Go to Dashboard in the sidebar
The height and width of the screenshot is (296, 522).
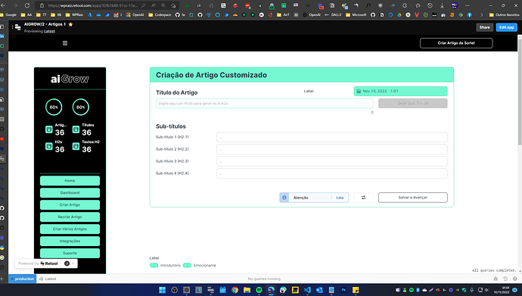[70, 193]
